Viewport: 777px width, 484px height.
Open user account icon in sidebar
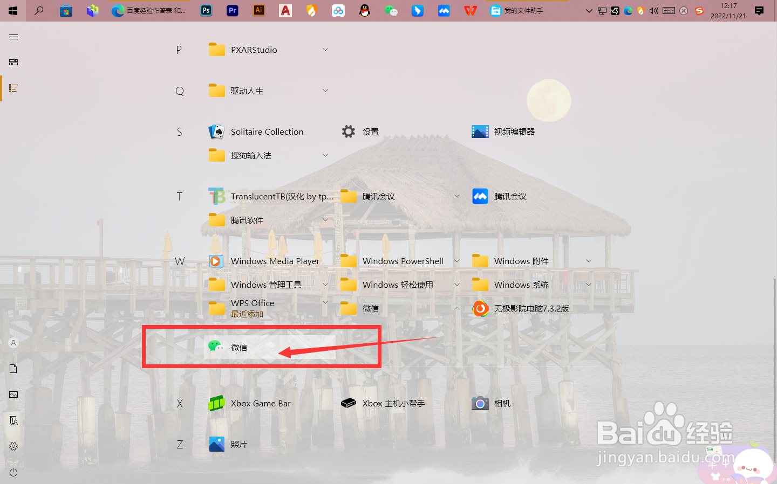click(13, 343)
